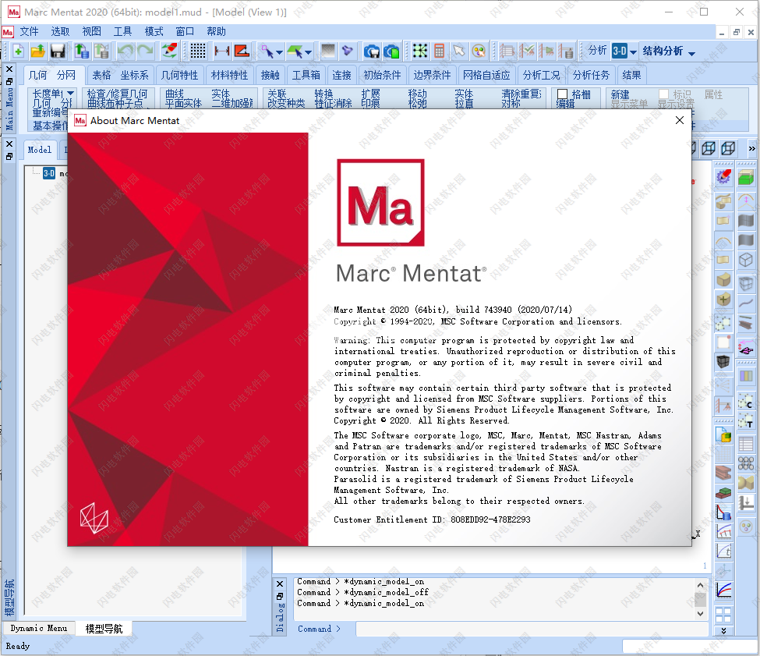This screenshot has width=760, height=656.
Task: Expand hidden side toolbar icons chevron
Action: click(723, 631)
